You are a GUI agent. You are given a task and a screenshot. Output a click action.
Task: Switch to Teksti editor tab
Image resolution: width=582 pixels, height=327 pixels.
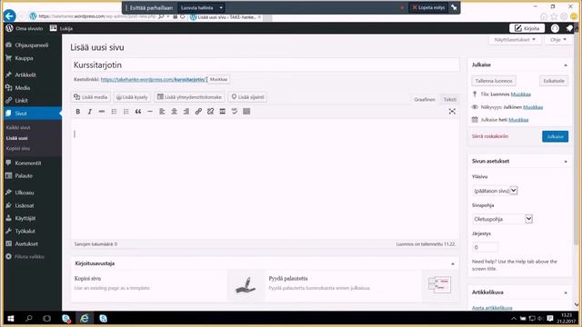[449, 99]
